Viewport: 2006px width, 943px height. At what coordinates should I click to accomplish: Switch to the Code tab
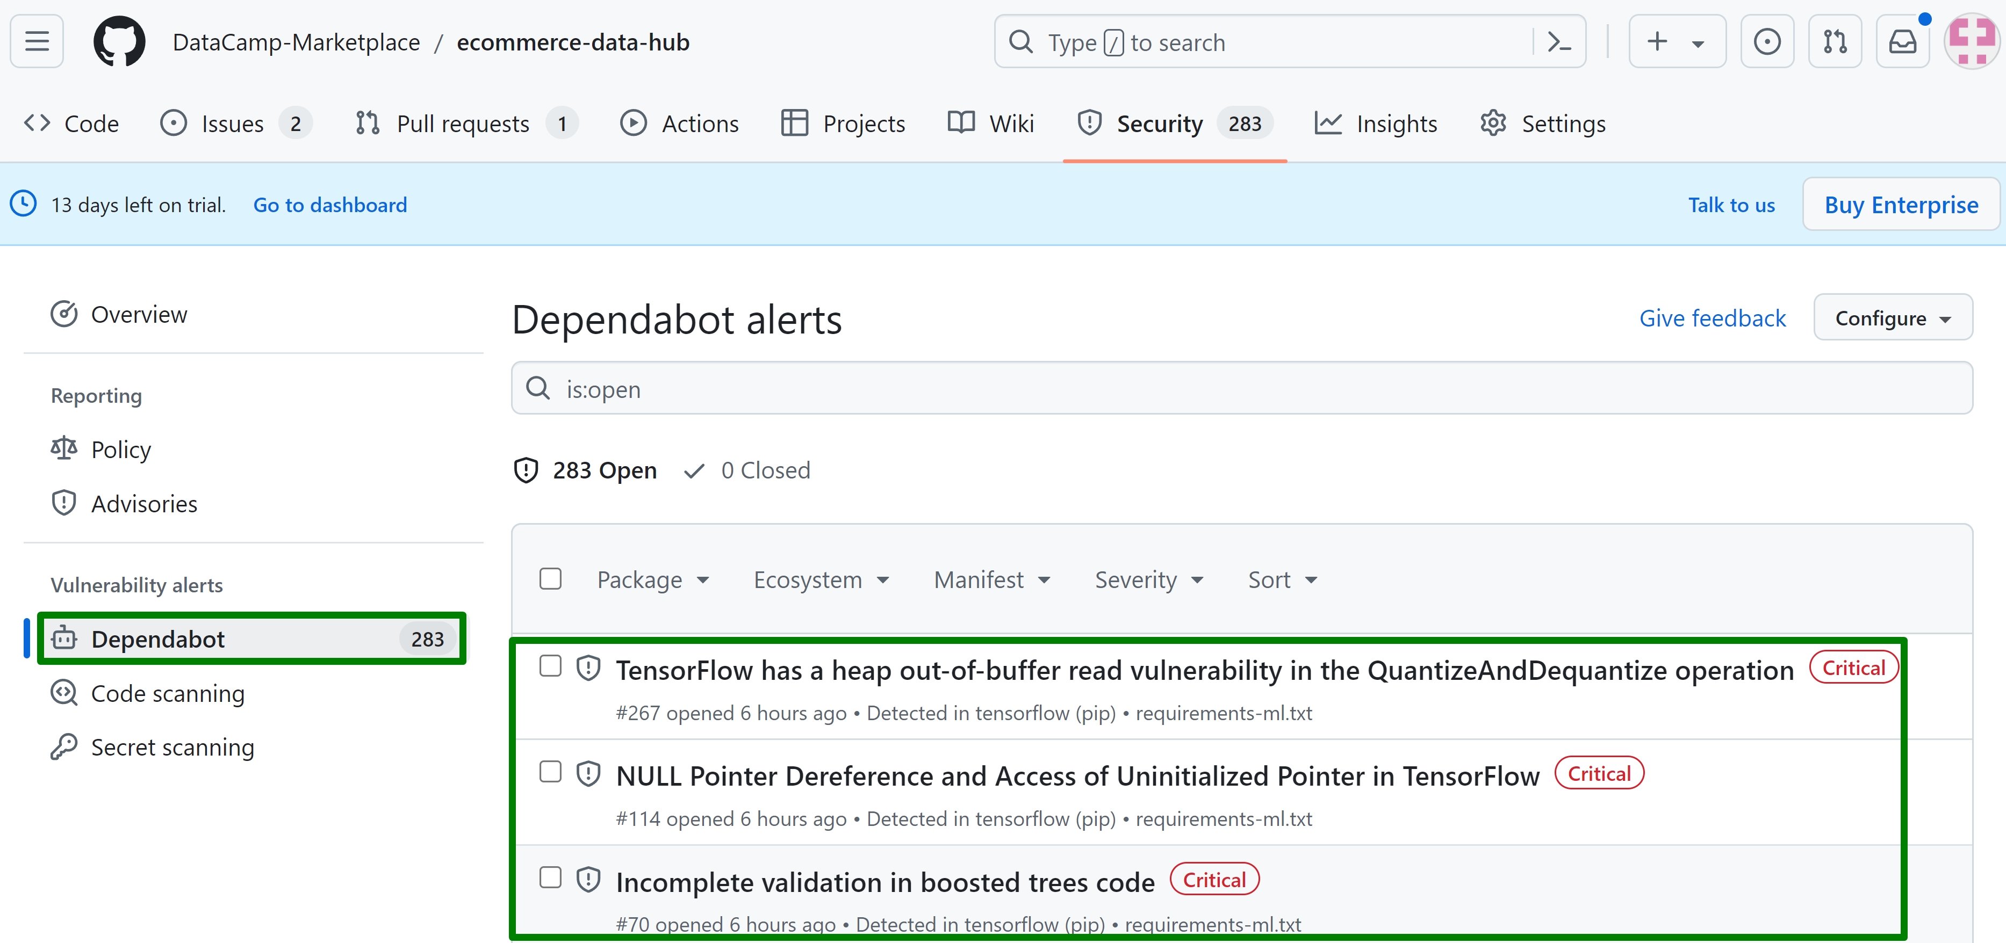point(71,124)
